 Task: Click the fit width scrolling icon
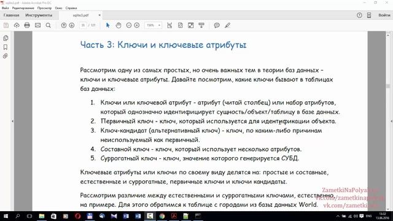(169, 25)
